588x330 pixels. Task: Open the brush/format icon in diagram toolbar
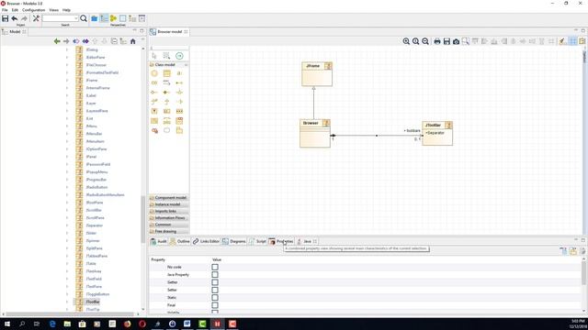tap(562, 41)
